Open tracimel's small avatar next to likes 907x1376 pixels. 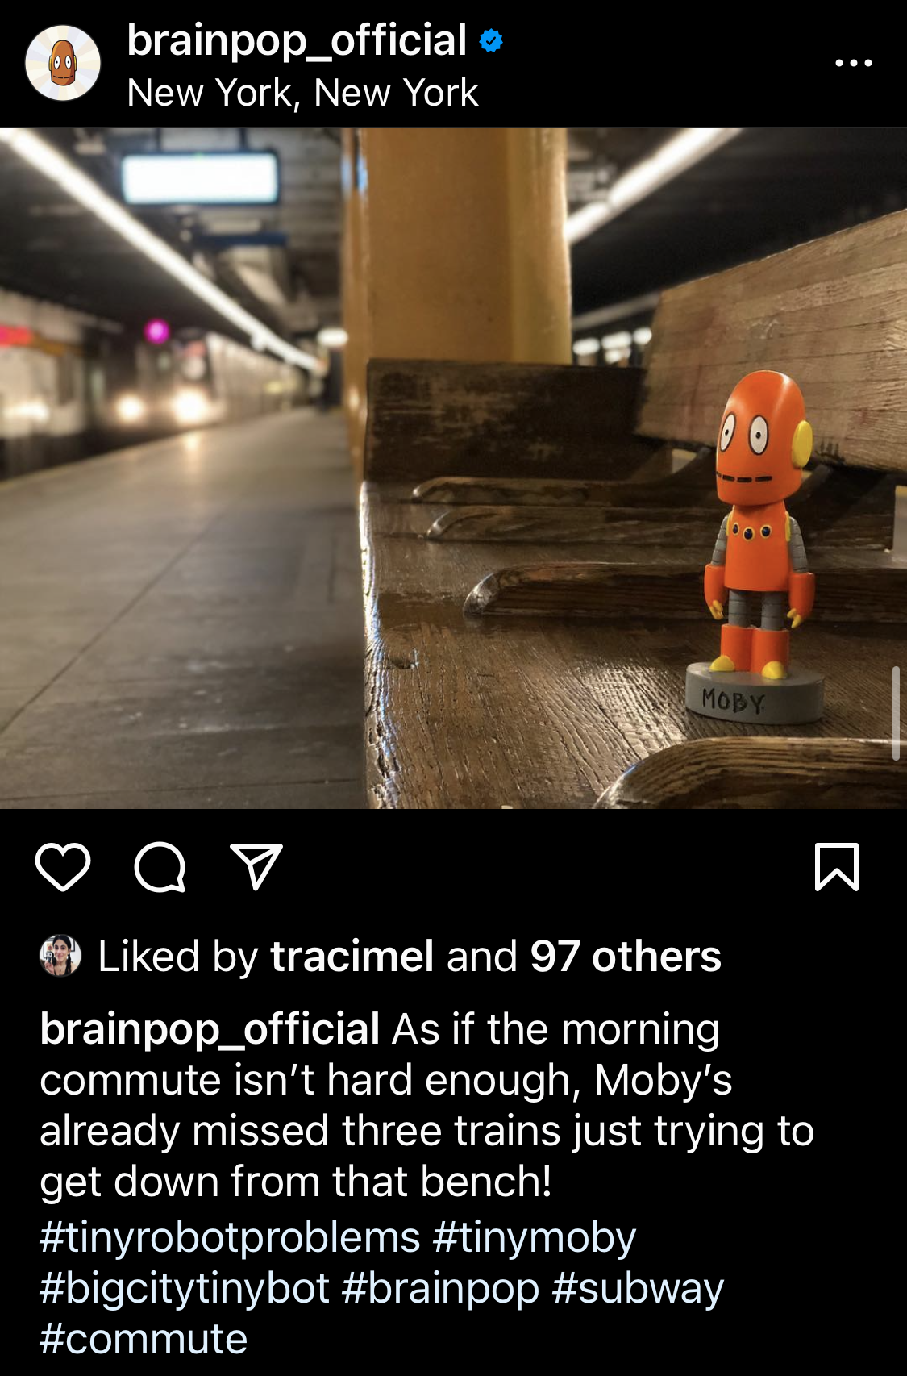60,956
